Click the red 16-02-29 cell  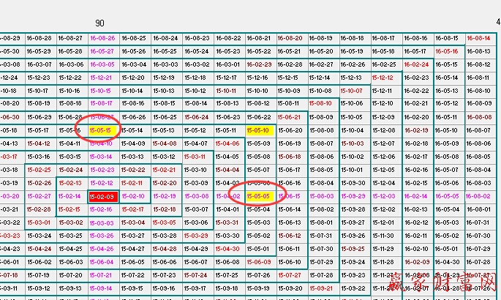259,64
